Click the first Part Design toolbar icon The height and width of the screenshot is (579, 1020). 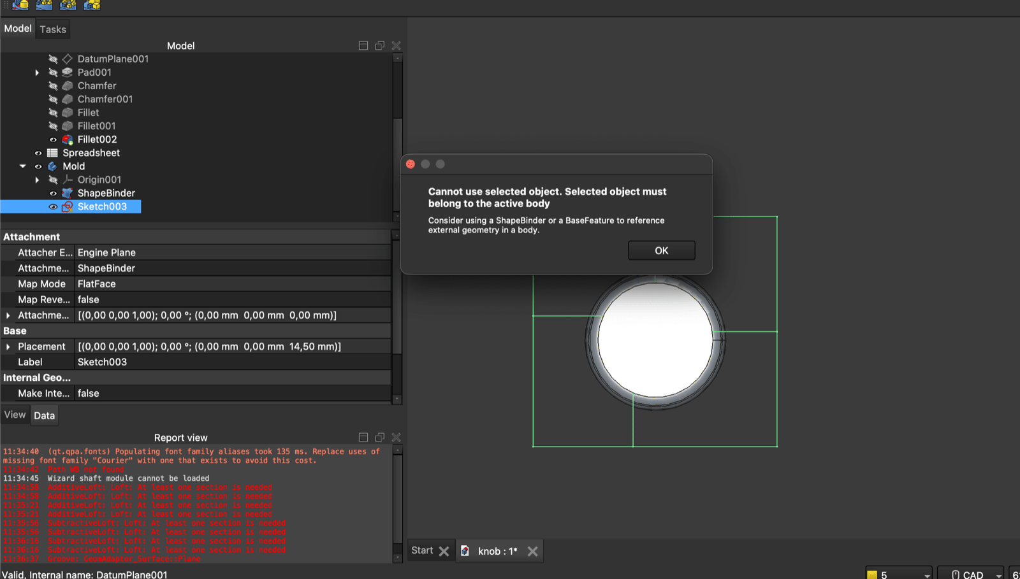click(x=20, y=5)
